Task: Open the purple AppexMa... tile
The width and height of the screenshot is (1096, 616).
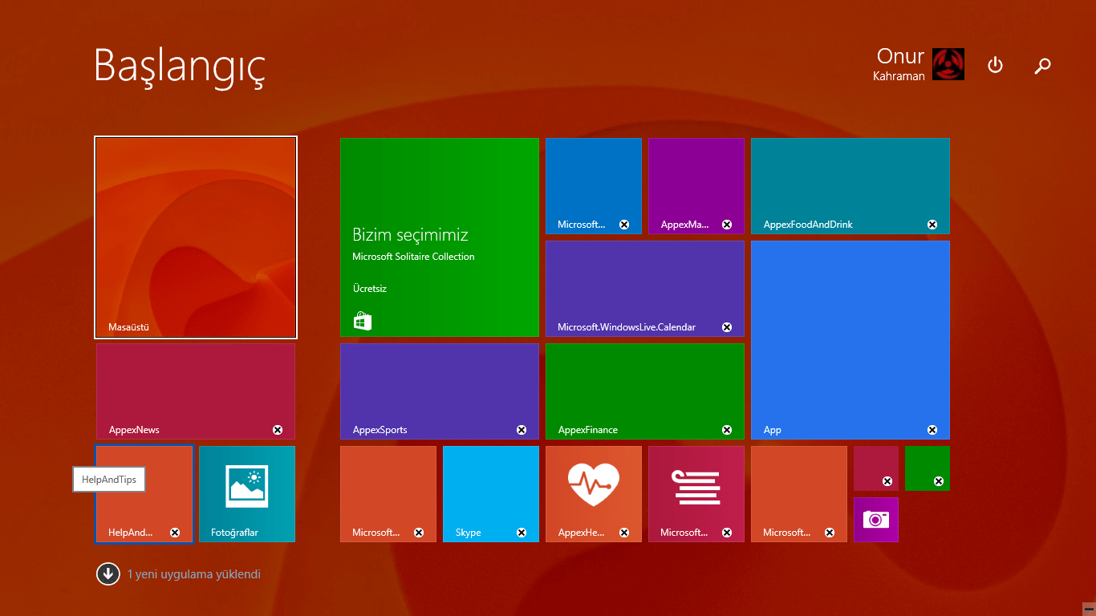Action: [696, 186]
